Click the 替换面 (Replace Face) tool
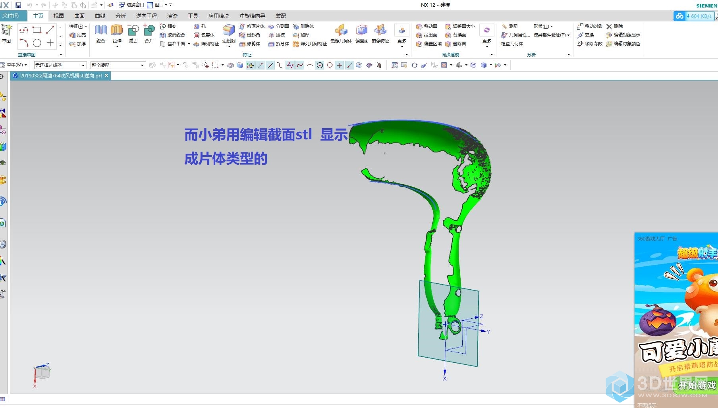718x408 pixels. (x=456, y=35)
